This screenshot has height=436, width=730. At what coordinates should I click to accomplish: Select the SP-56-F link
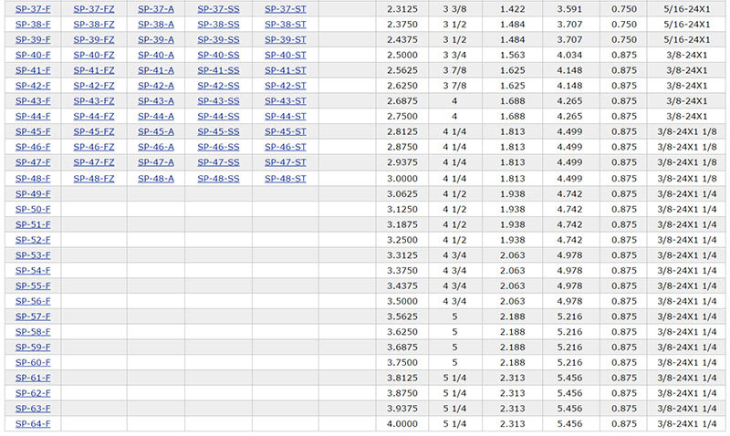click(x=33, y=301)
